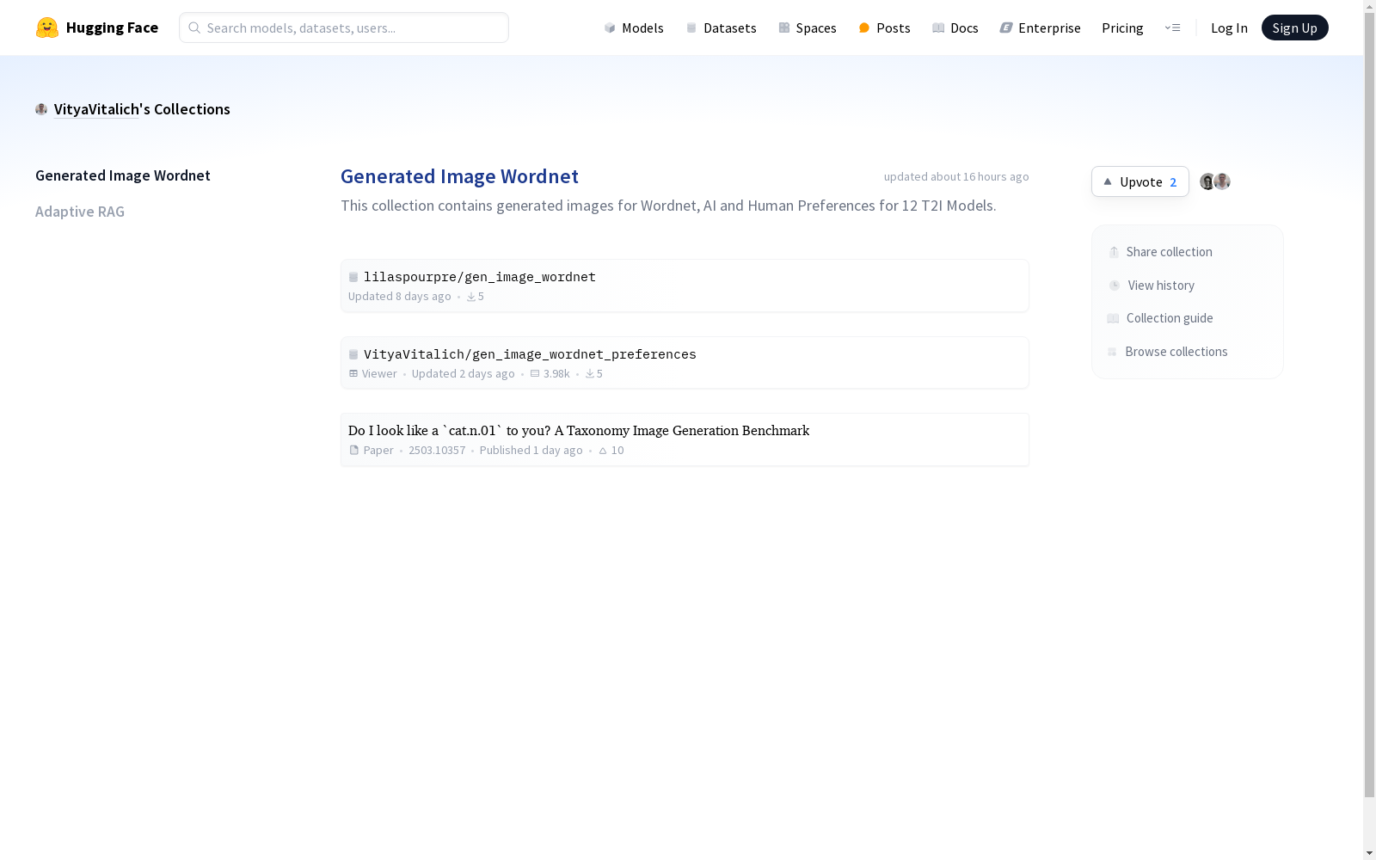Click 'updated about 16 hours ago' text
This screenshot has height=860, width=1376.
956,176
